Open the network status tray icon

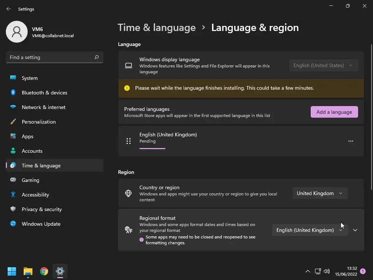click(318, 271)
